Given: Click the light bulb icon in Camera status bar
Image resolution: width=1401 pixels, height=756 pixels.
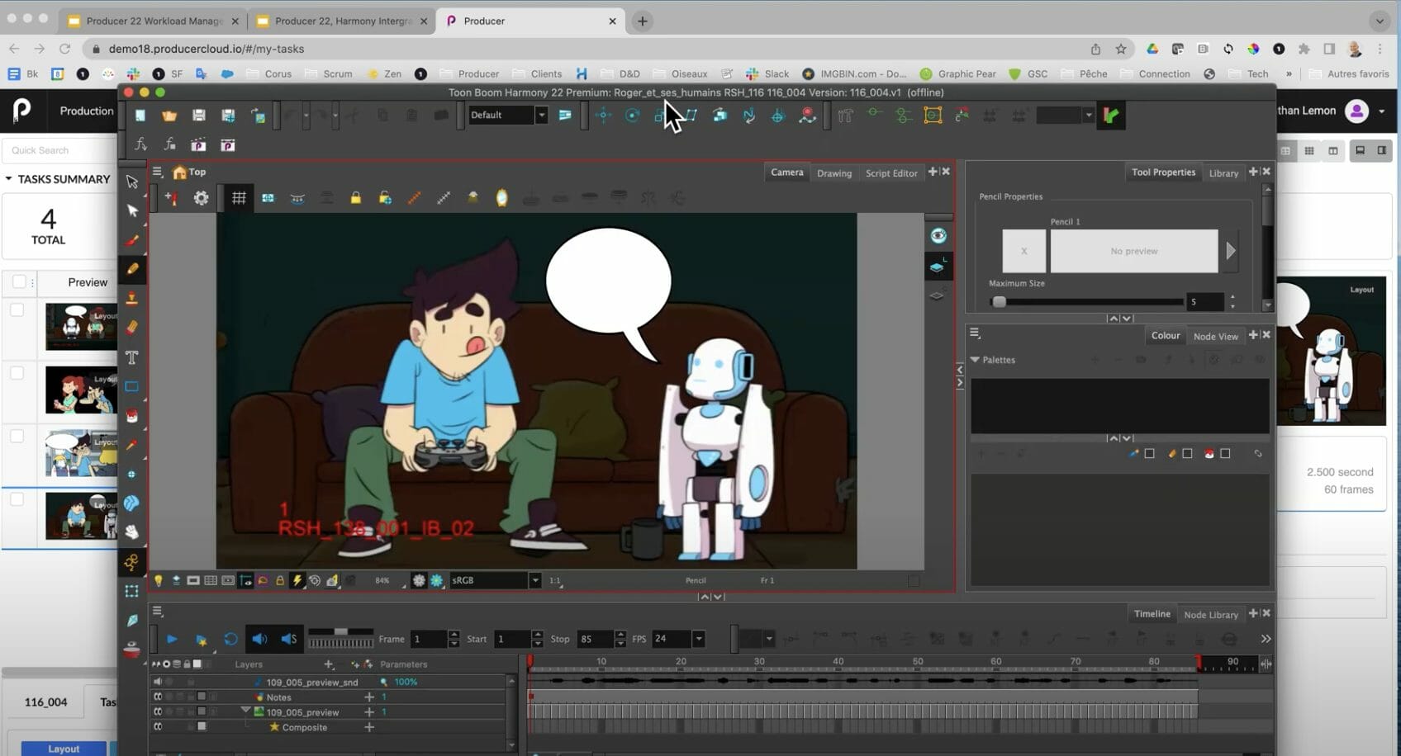Looking at the screenshot, I should click(x=159, y=581).
